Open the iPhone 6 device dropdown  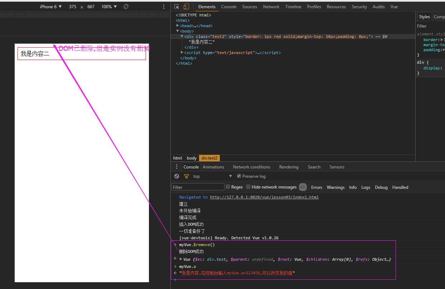tap(51, 7)
